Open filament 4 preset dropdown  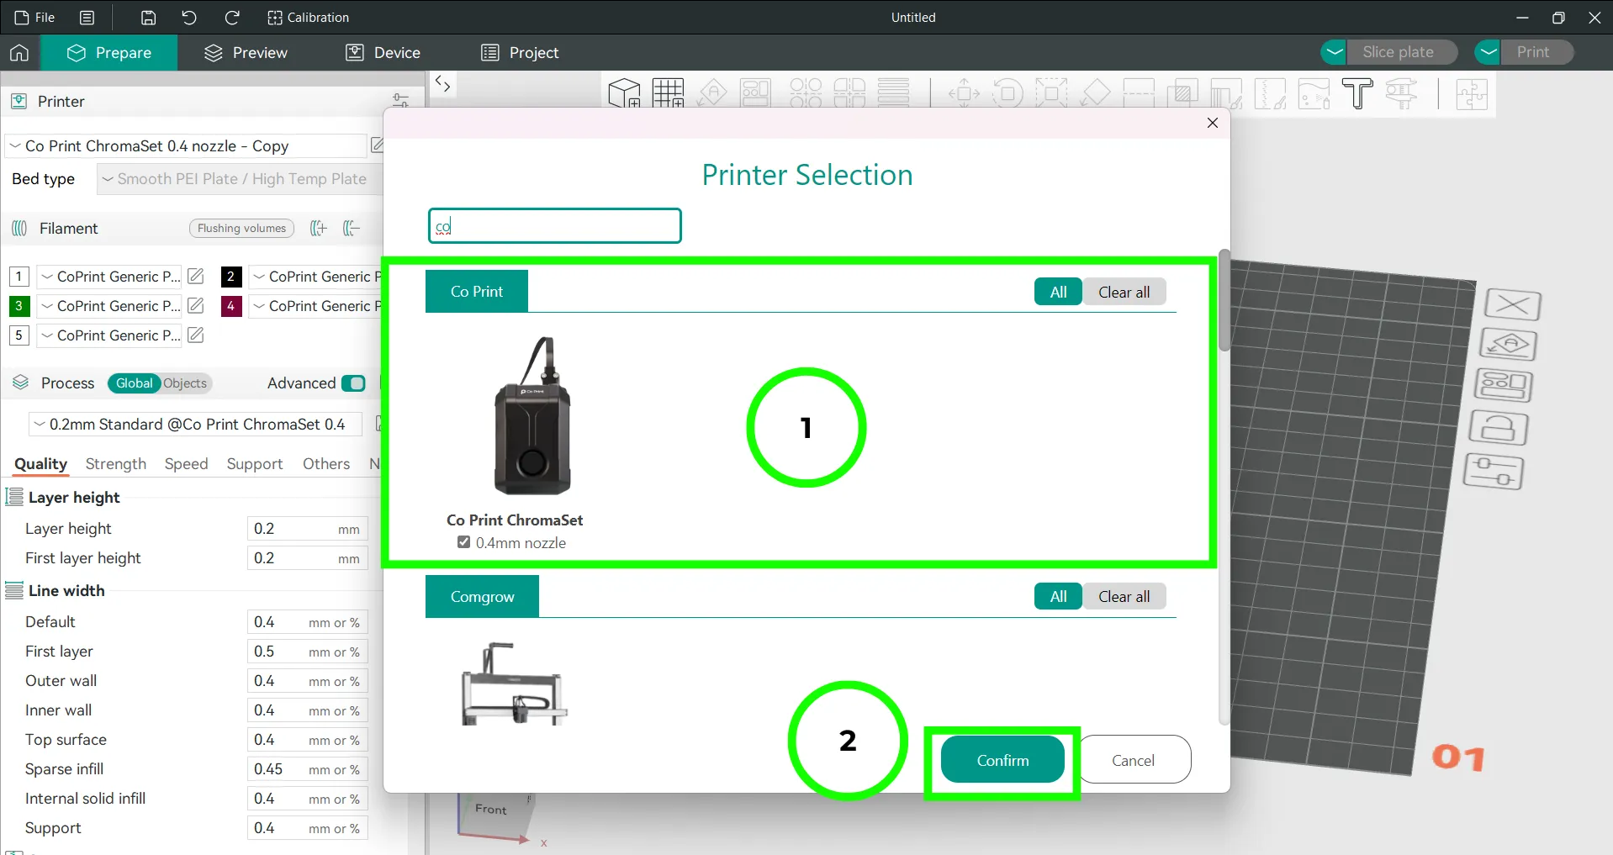(316, 306)
